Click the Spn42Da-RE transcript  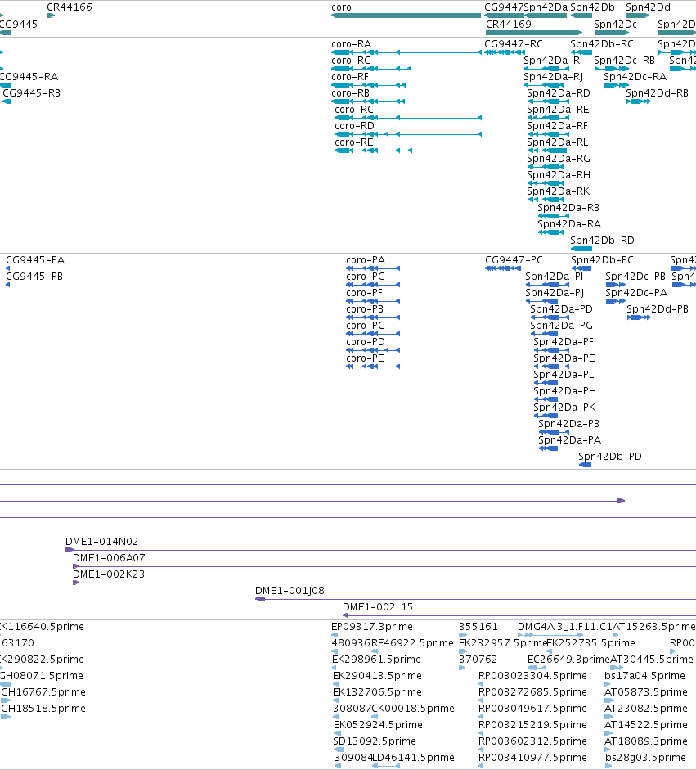click(x=548, y=118)
